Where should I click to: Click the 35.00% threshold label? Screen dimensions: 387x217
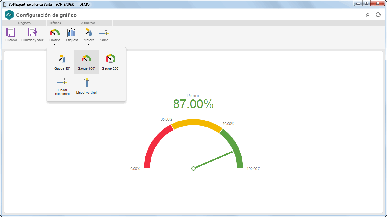(167, 119)
